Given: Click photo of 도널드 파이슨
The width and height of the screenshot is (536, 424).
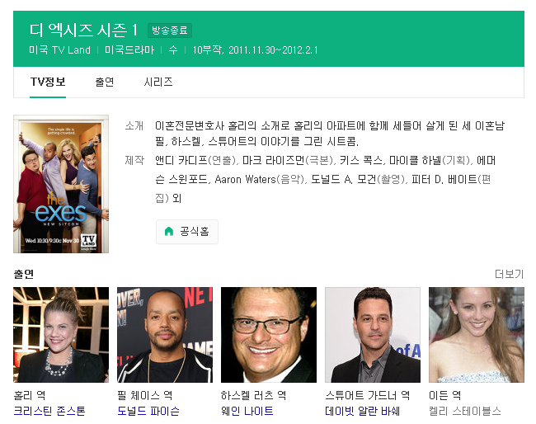Looking at the screenshot, I should [x=165, y=335].
